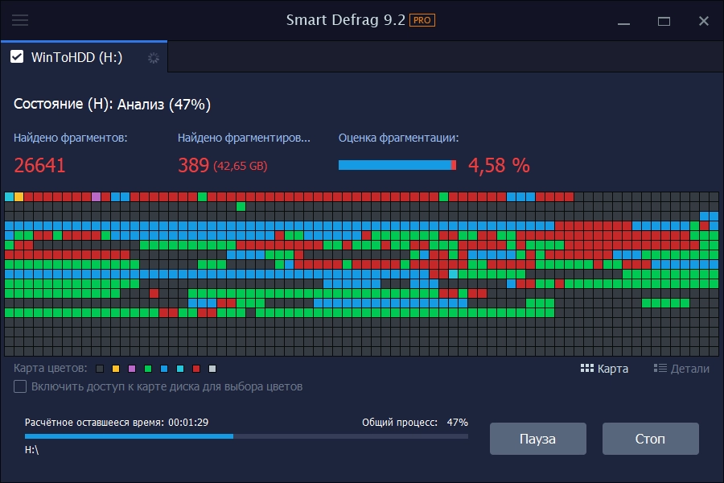Select the WinToHDD (H:) drive tab

click(x=84, y=57)
